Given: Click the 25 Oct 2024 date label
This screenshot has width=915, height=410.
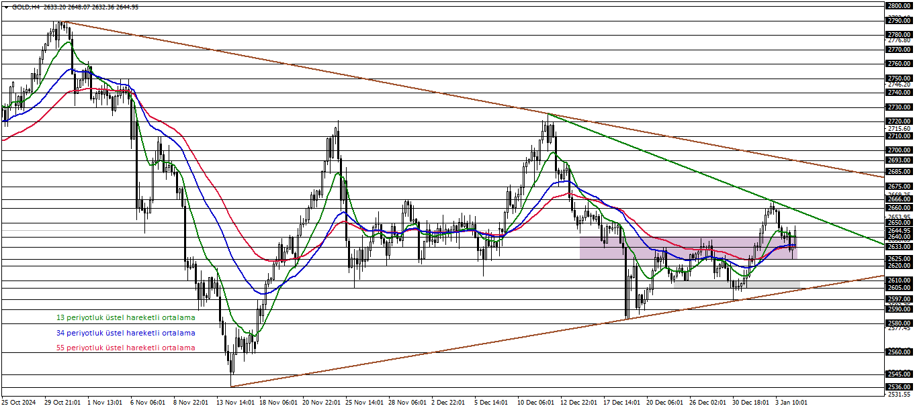Looking at the screenshot, I should [x=19, y=403].
